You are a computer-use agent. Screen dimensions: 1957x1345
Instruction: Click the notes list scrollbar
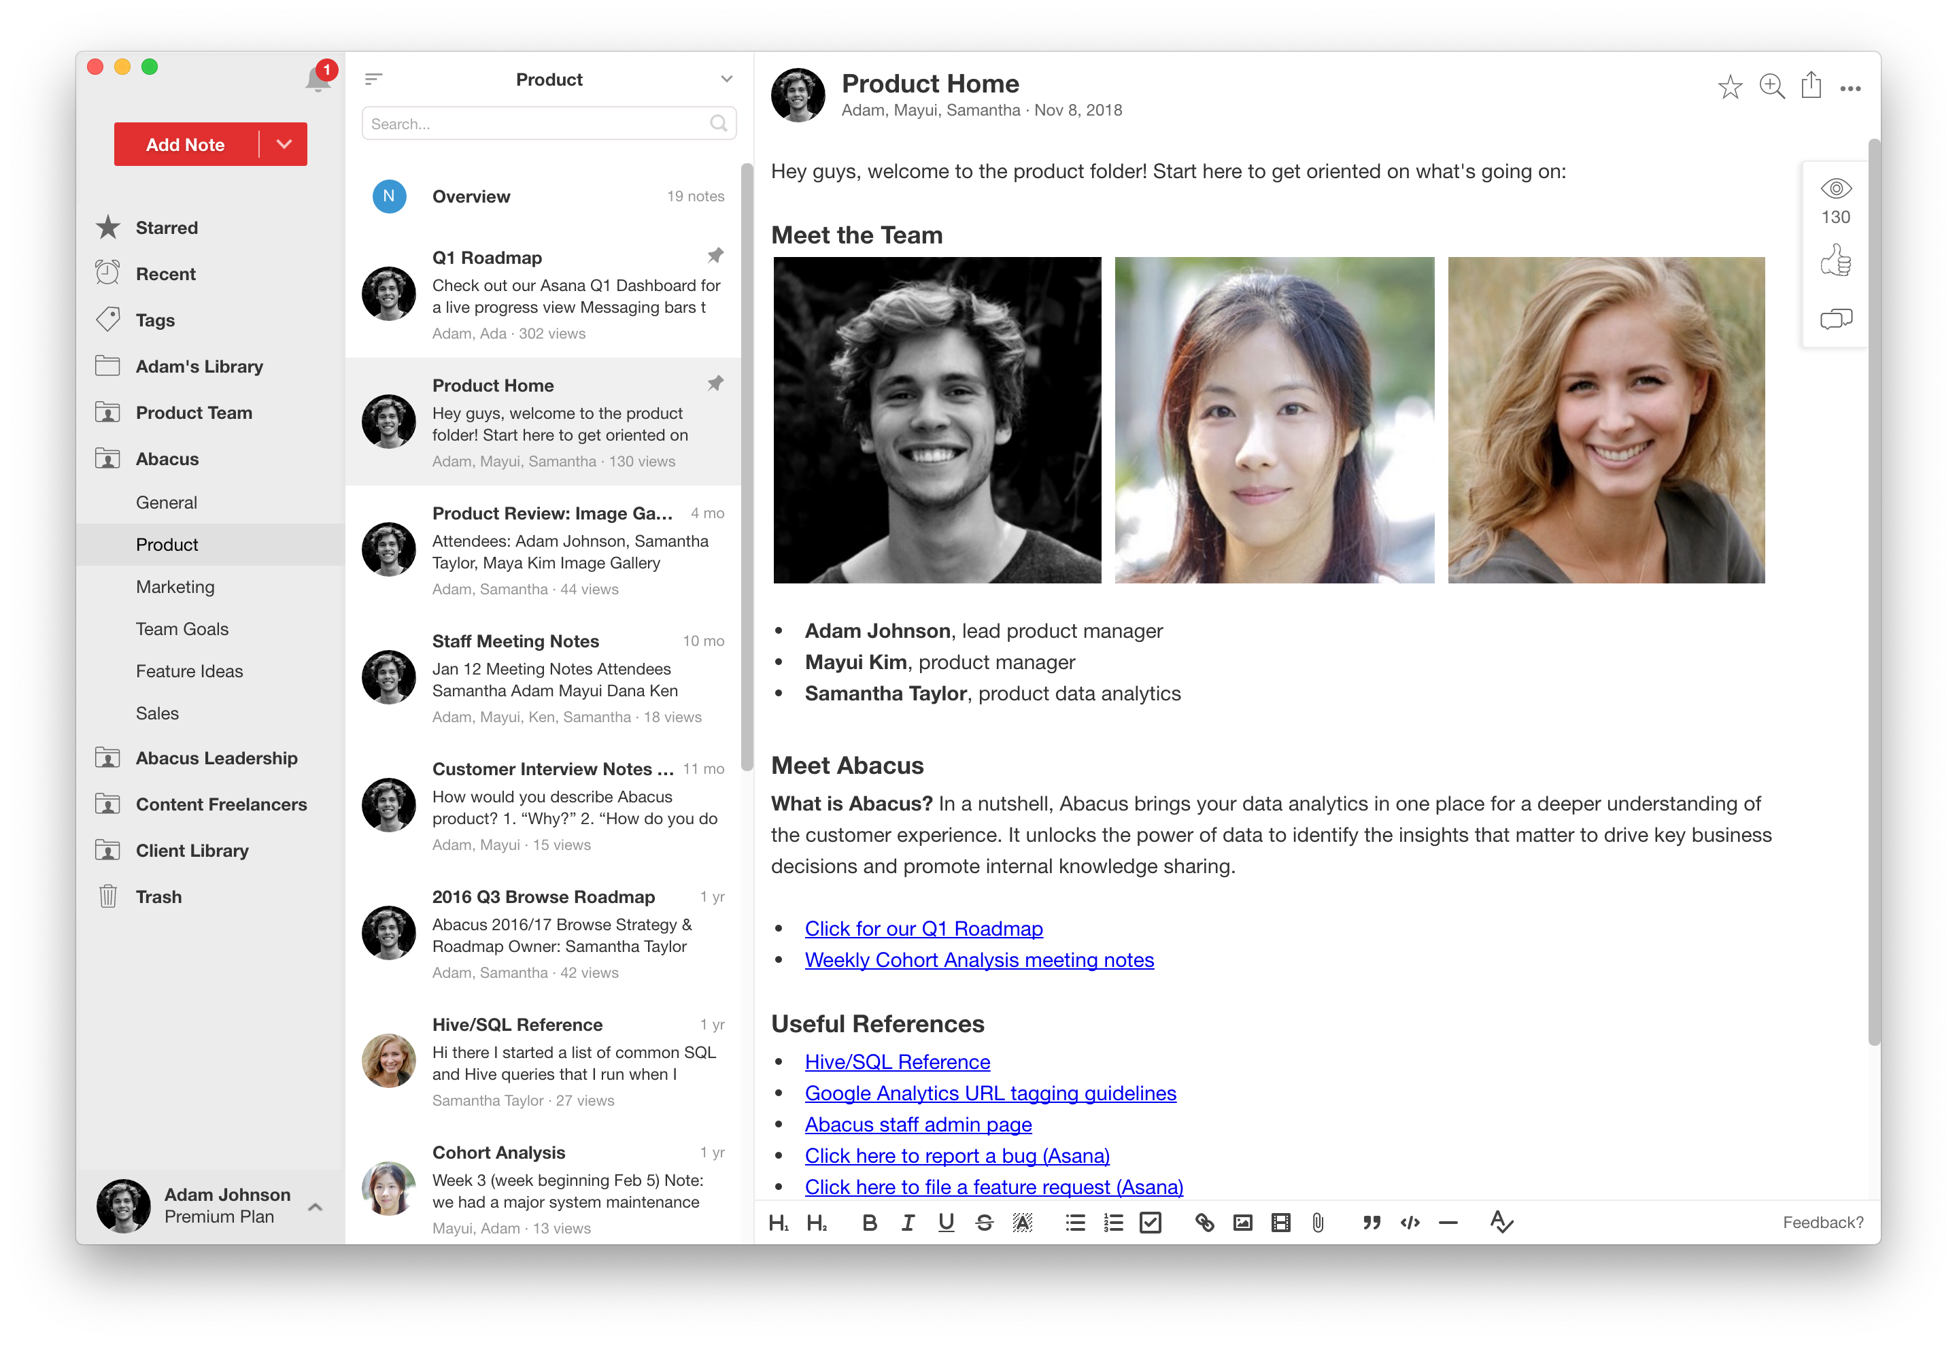[746, 468]
